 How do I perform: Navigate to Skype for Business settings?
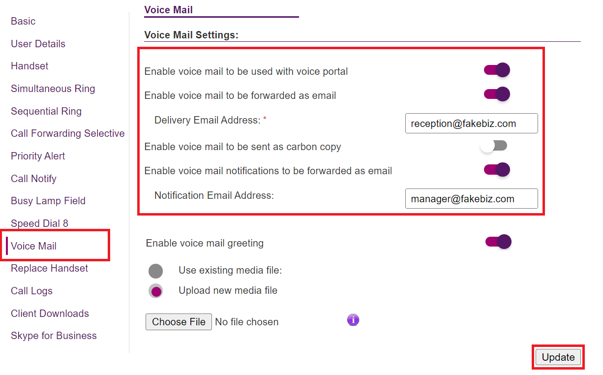[54, 336]
